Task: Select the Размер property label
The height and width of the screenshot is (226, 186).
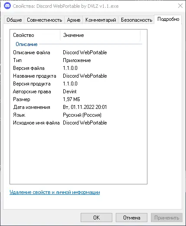Action: tap(22, 99)
